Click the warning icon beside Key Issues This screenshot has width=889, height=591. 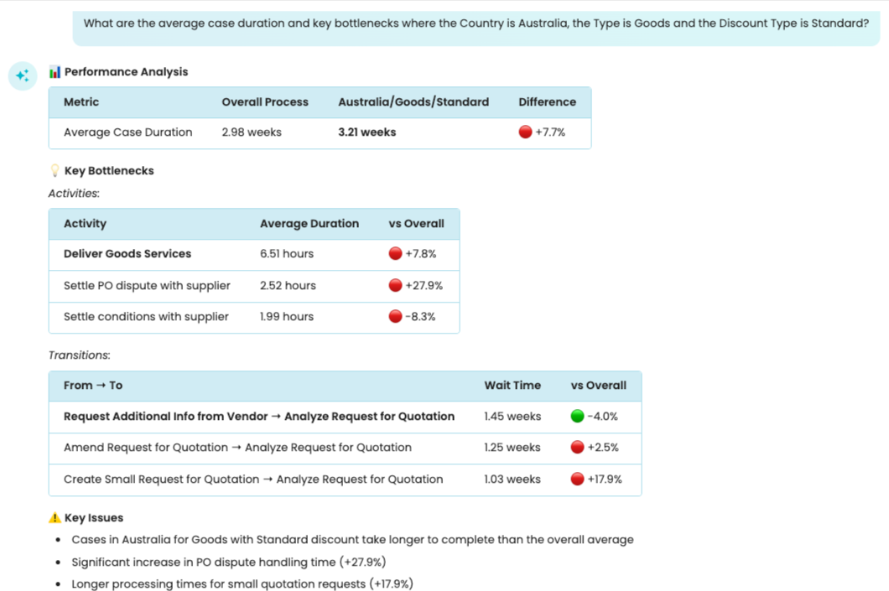(55, 518)
